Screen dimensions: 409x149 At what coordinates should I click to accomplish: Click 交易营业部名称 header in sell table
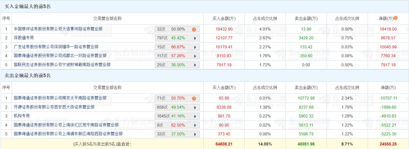[107, 87]
